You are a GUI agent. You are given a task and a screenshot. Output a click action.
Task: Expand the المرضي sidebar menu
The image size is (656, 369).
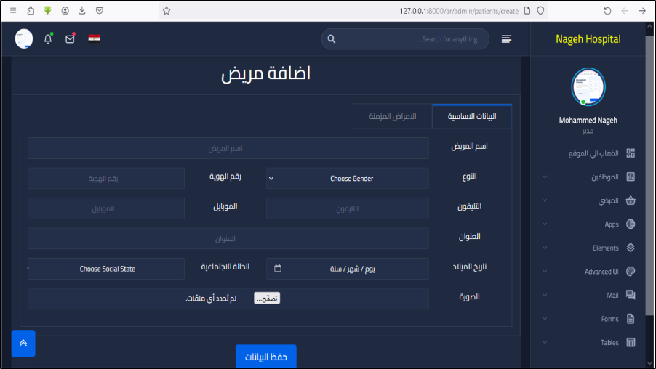[589, 200]
